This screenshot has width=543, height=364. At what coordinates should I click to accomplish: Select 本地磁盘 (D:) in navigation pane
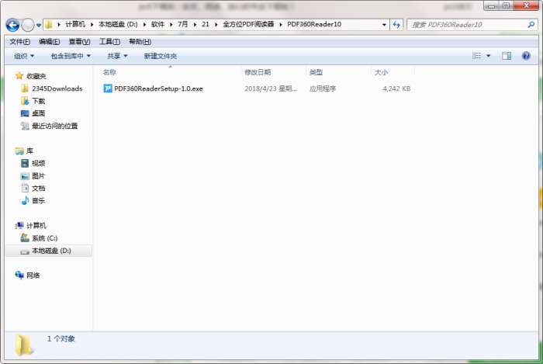tap(52, 251)
